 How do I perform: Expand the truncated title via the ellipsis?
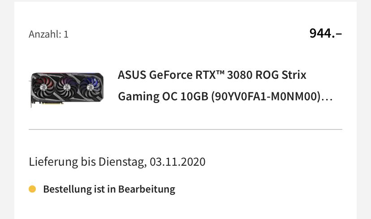point(328,97)
